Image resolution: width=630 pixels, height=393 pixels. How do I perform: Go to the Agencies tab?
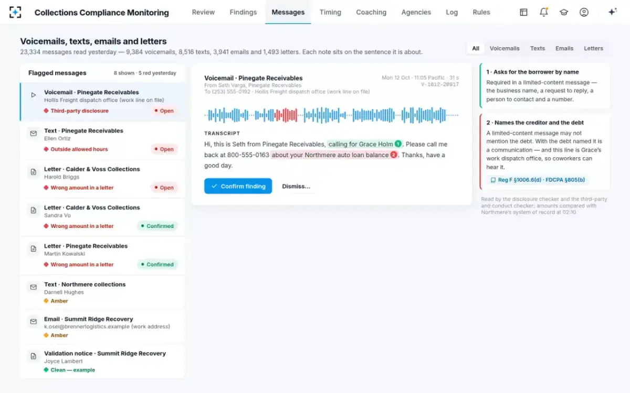click(x=416, y=12)
